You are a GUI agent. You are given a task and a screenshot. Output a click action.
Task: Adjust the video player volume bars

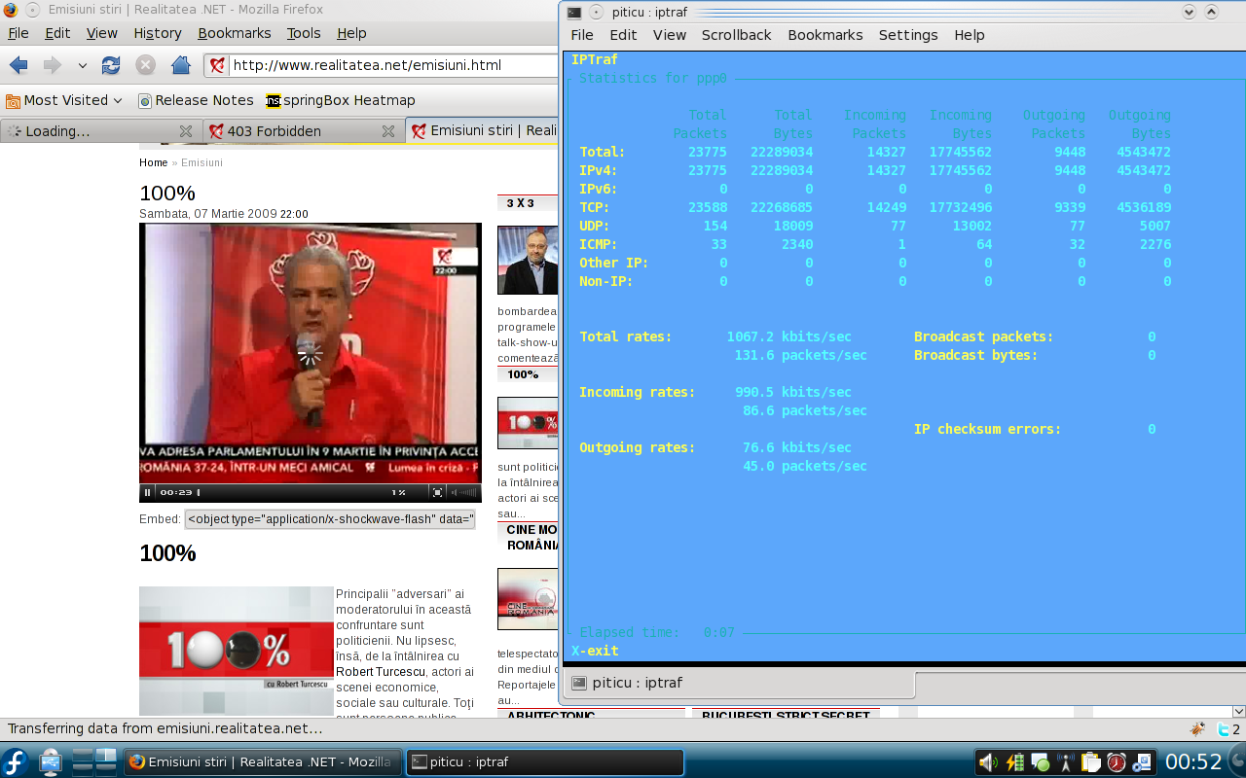(x=465, y=492)
